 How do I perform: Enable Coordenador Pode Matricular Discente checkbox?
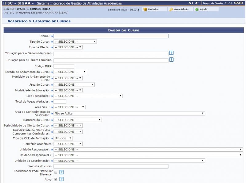56,172
